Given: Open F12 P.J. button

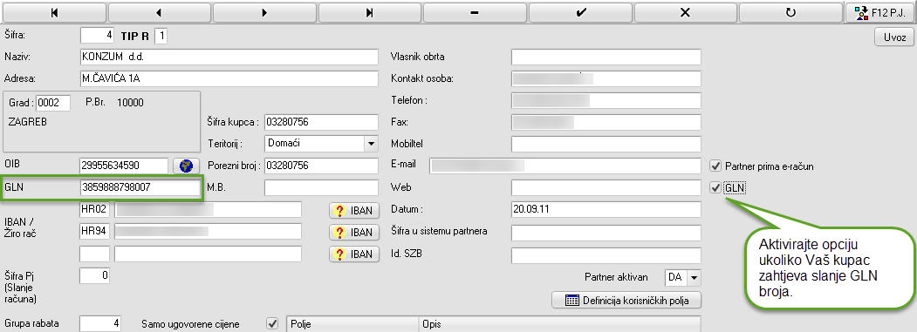Looking at the screenshot, I should [880, 12].
